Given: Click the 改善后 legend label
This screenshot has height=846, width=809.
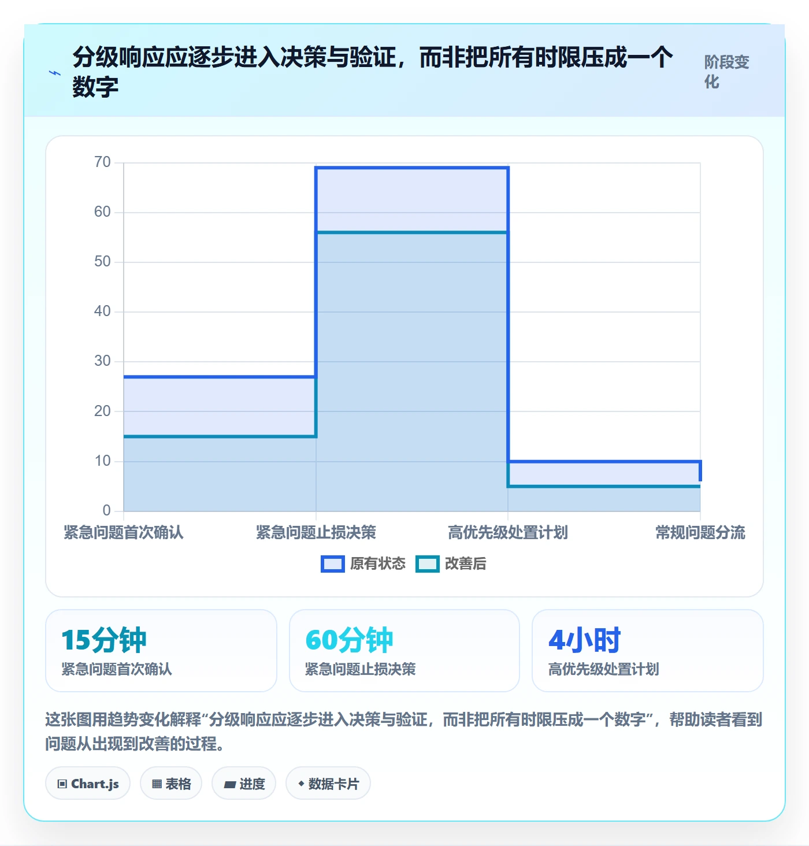Looking at the screenshot, I should [466, 563].
